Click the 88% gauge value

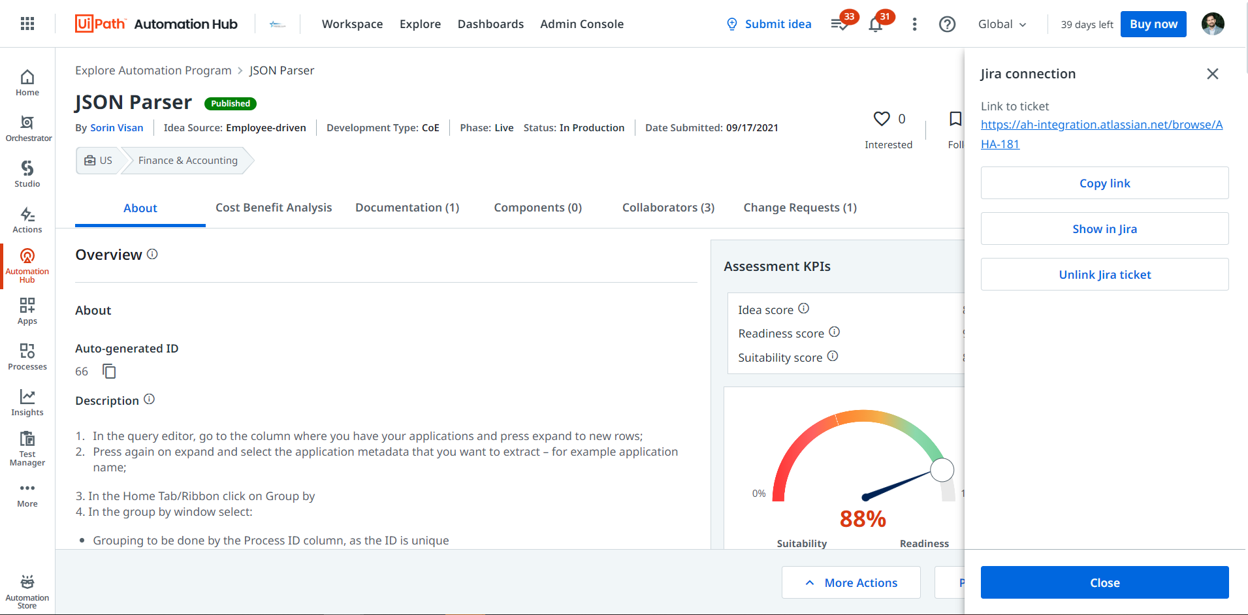863,519
